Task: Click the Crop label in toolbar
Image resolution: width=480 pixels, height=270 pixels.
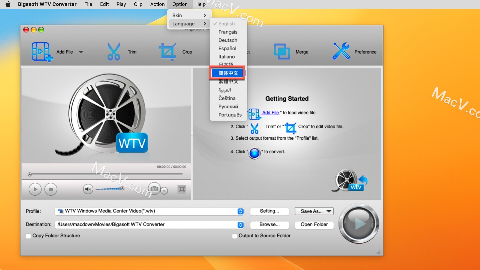Action: 187,52
